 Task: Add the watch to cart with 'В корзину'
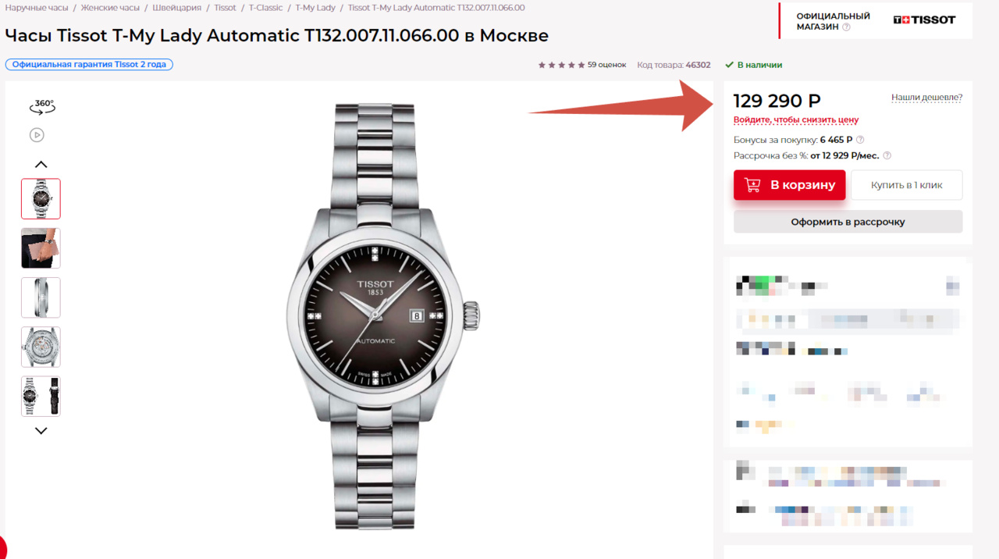tap(789, 185)
